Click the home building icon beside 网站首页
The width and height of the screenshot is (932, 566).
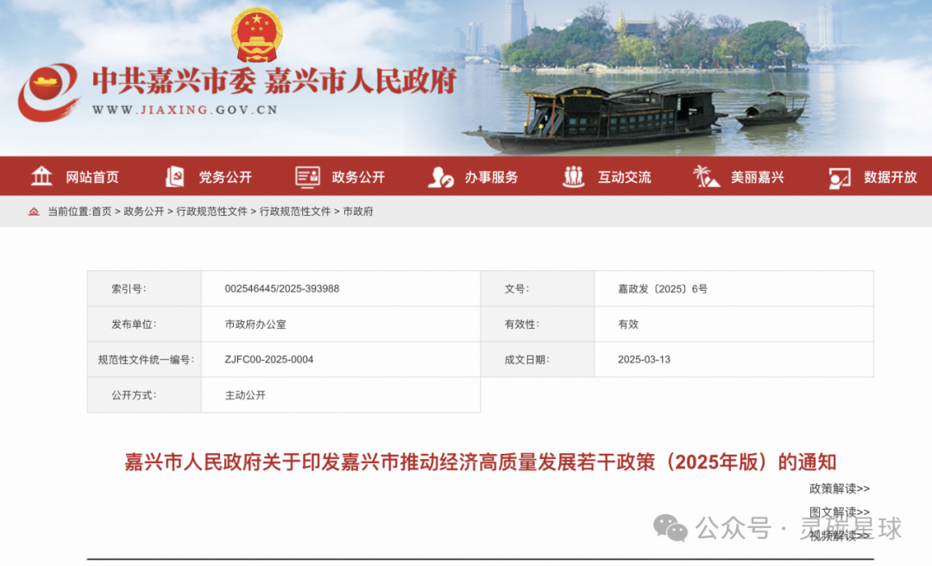pos(41,176)
